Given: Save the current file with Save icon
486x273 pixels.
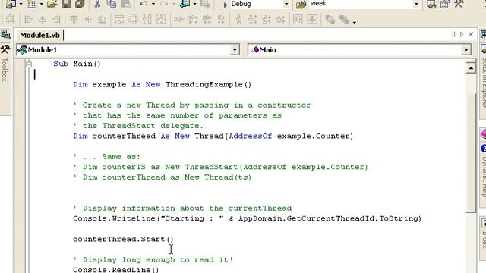Looking at the screenshot, I should 66,4.
